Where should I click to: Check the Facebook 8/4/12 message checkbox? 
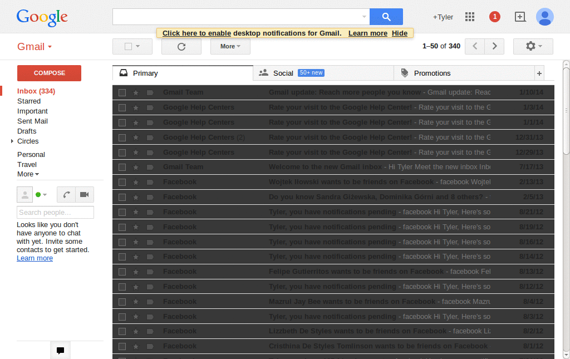click(x=122, y=302)
